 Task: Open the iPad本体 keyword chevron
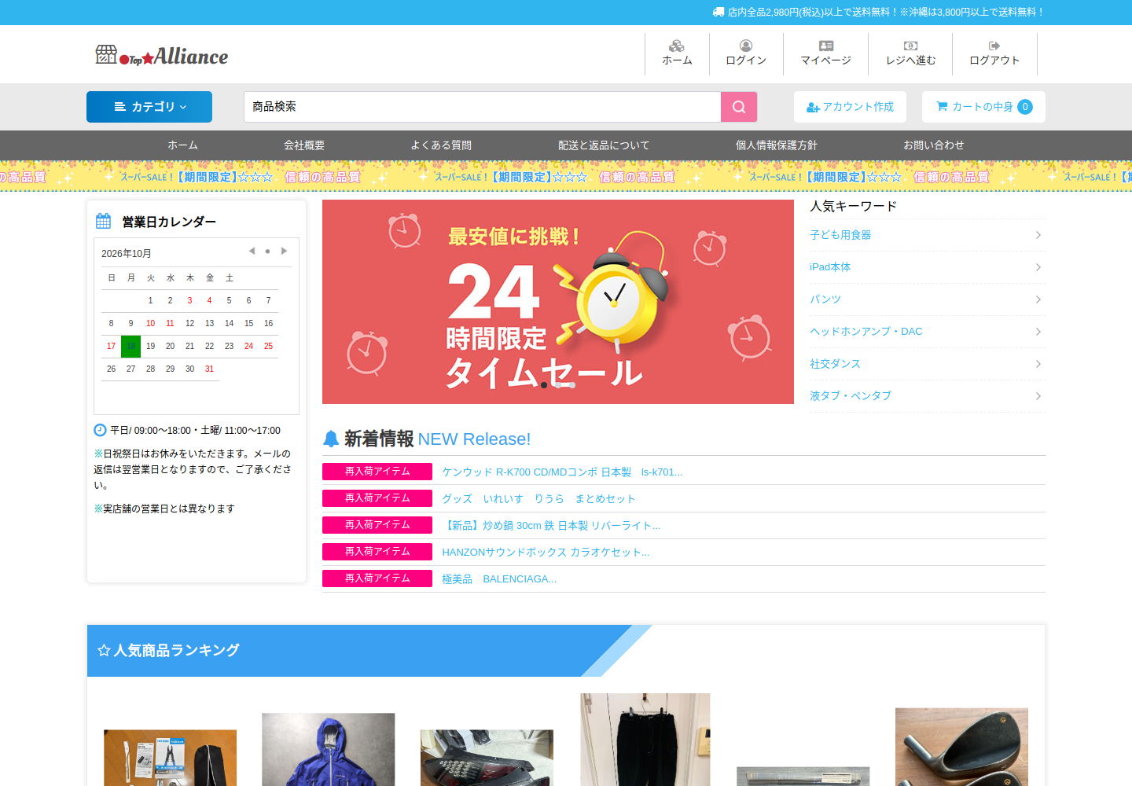(1038, 267)
